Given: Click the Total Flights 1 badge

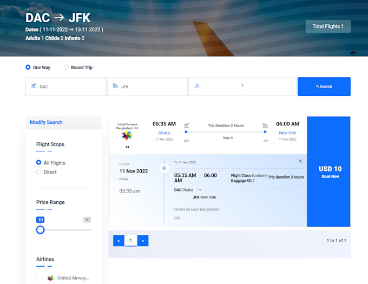Looking at the screenshot, I should [328, 27].
